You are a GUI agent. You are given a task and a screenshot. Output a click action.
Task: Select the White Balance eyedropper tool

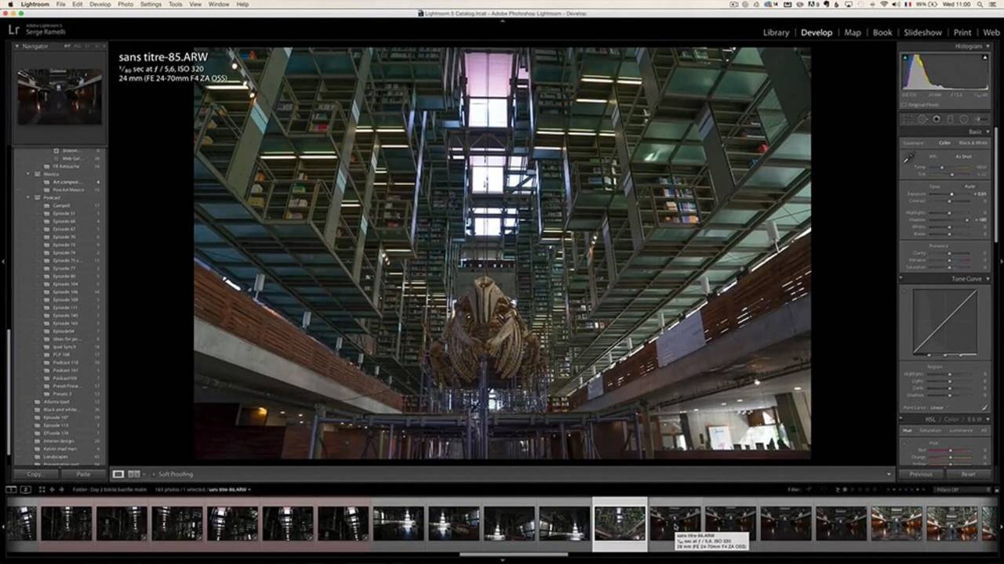click(908, 158)
